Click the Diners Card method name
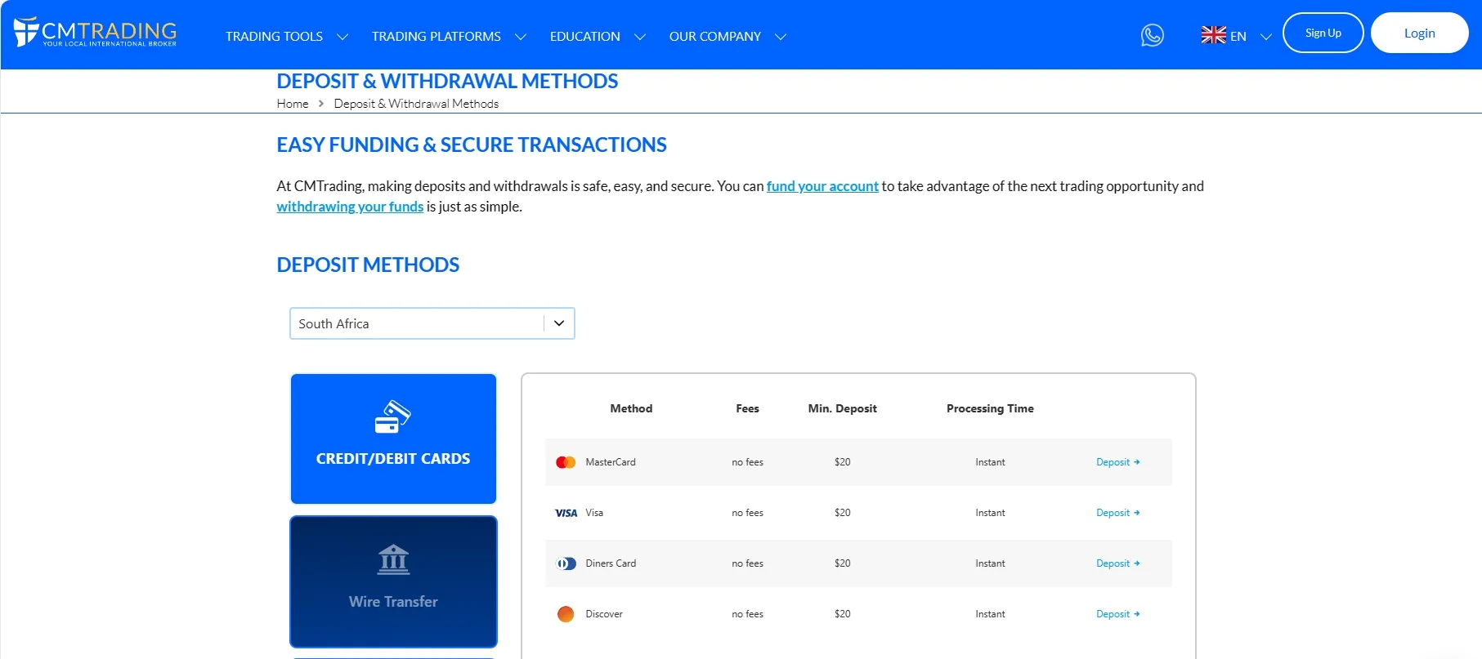Image resolution: width=1482 pixels, height=659 pixels. [x=611, y=563]
